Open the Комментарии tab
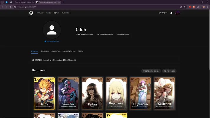 coord(69,51)
